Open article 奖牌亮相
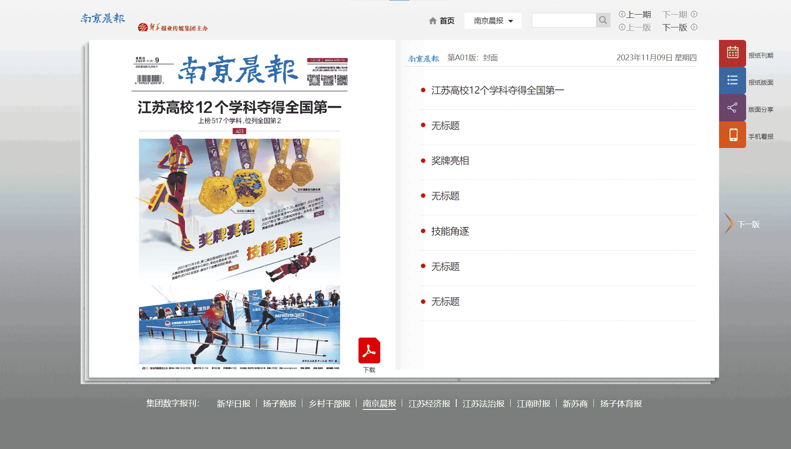This screenshot has height=449, width=791. pos(450,161)
